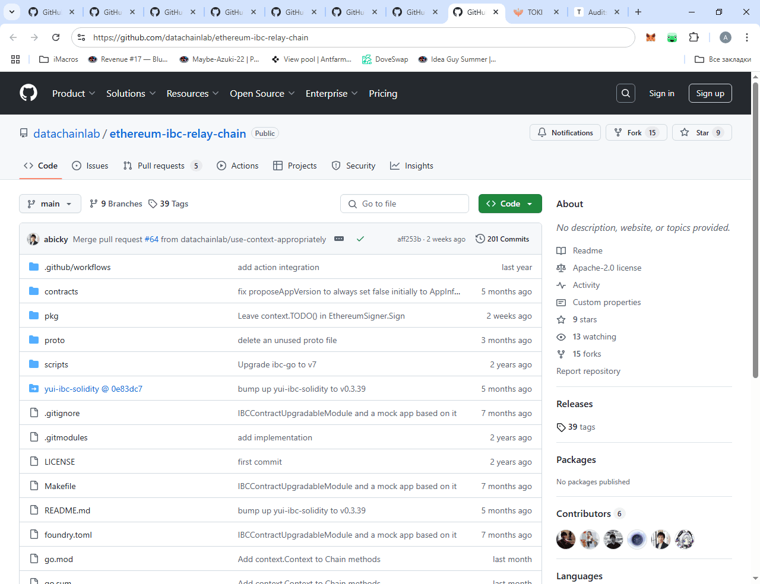Screen dimensions: 760x584
Task: Switch to the Projects tab
Action: [x=295, y=166]
